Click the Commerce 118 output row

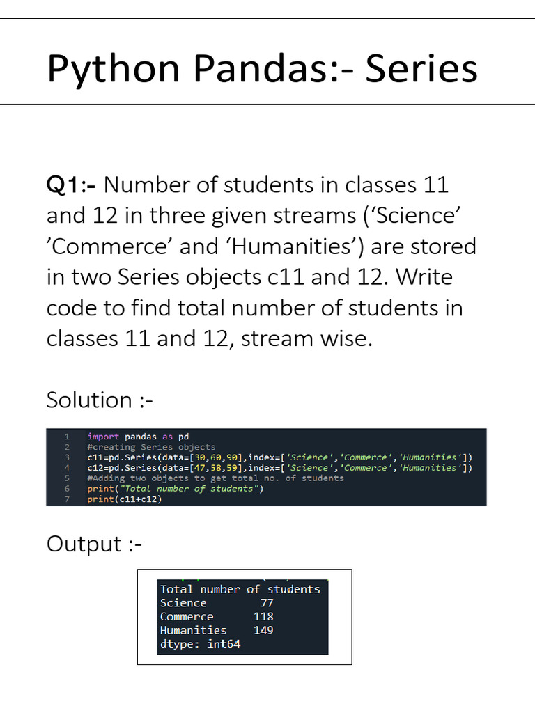click(x=217, y=617)
